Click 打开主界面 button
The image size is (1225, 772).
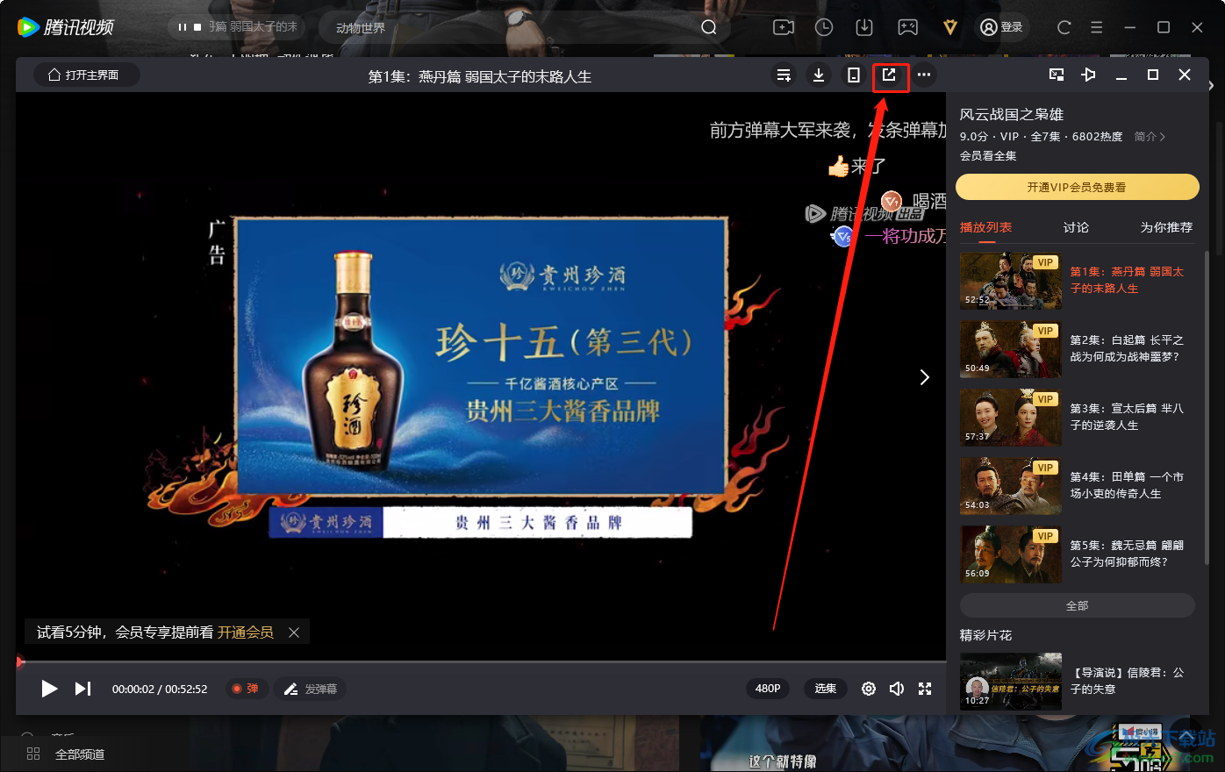point(86,75)
